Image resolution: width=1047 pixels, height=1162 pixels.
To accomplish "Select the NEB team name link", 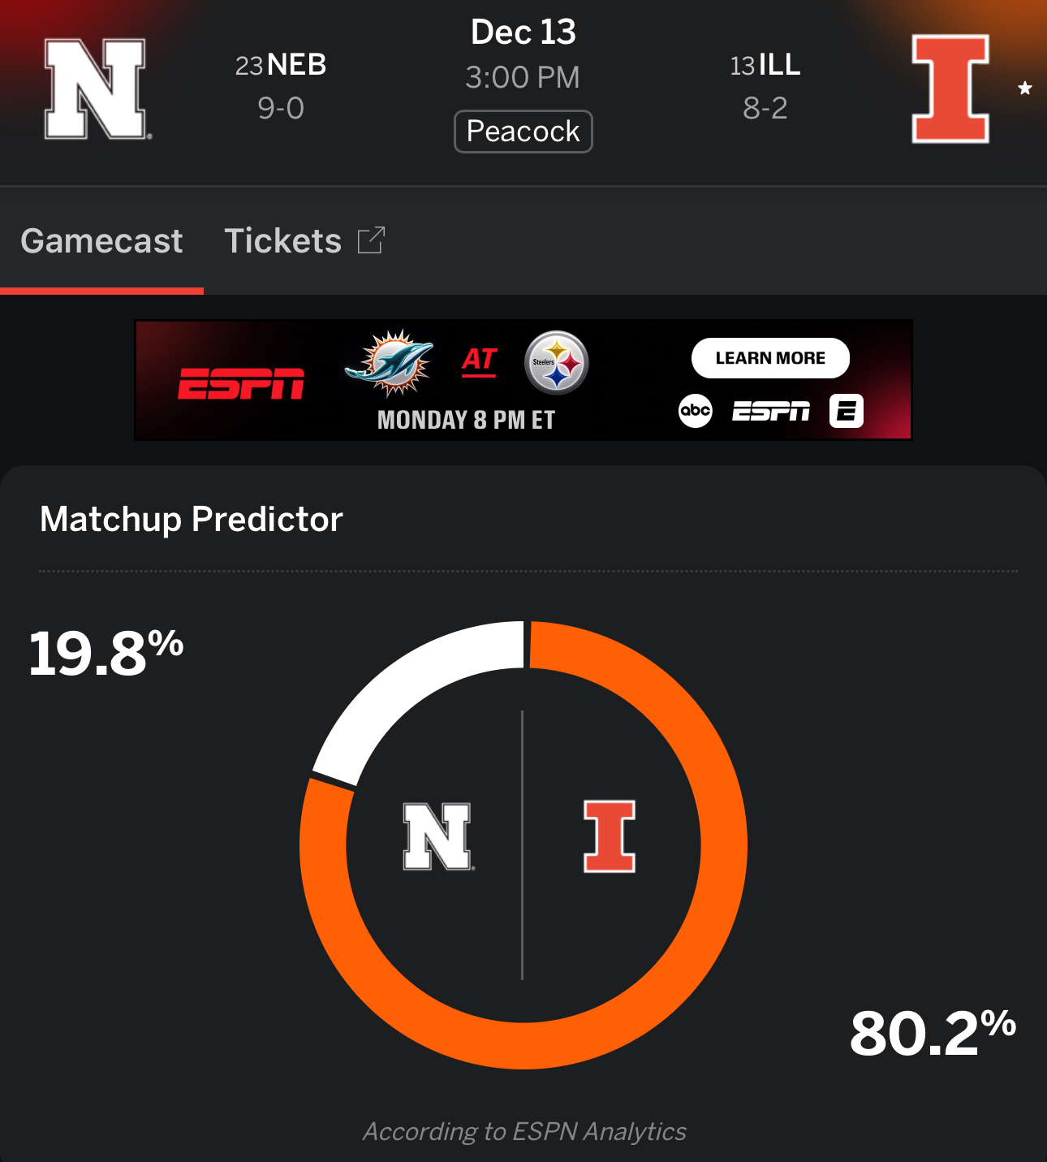I will point(296,65).
